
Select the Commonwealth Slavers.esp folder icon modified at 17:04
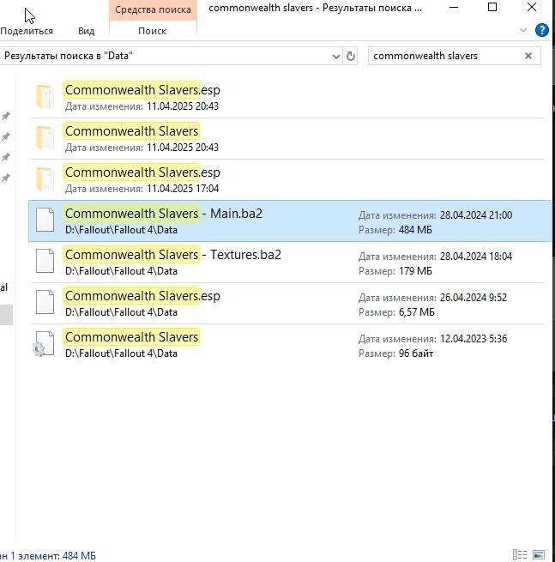[45, 179]
